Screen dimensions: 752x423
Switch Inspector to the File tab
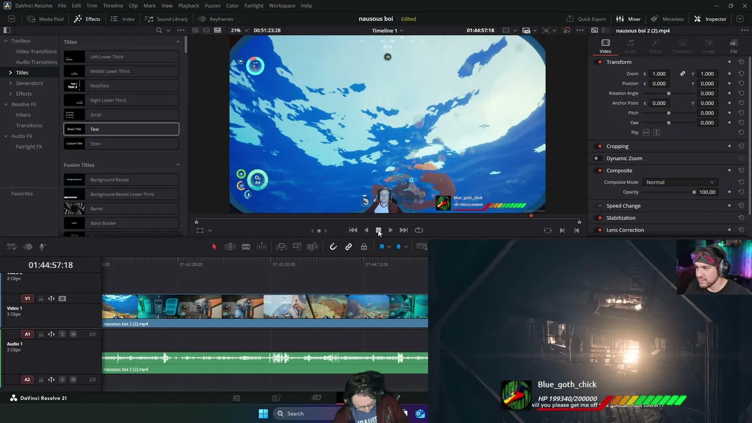tap(734, 46)
